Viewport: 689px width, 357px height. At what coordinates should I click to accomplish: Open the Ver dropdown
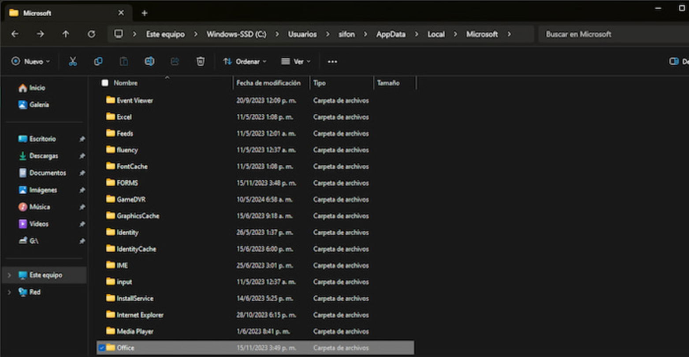click(296, 62)
